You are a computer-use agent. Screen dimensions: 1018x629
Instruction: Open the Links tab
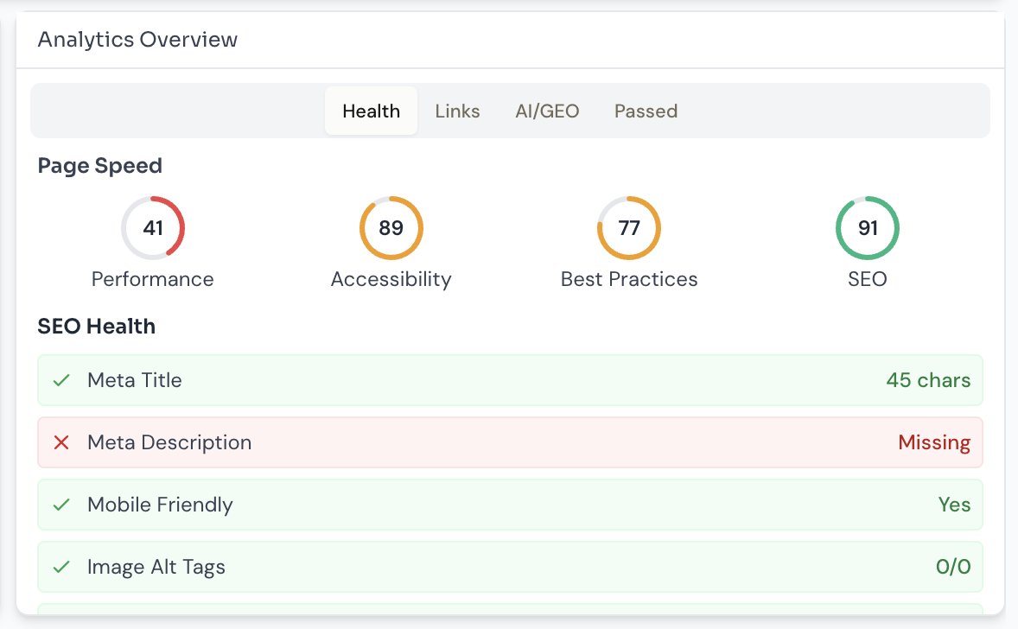click(x=457, y=111)
